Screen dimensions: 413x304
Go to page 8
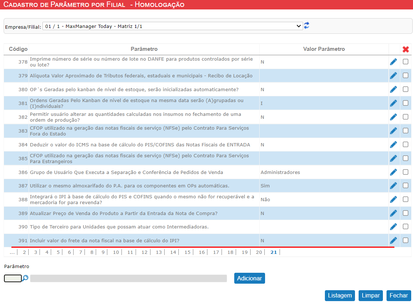92,252
